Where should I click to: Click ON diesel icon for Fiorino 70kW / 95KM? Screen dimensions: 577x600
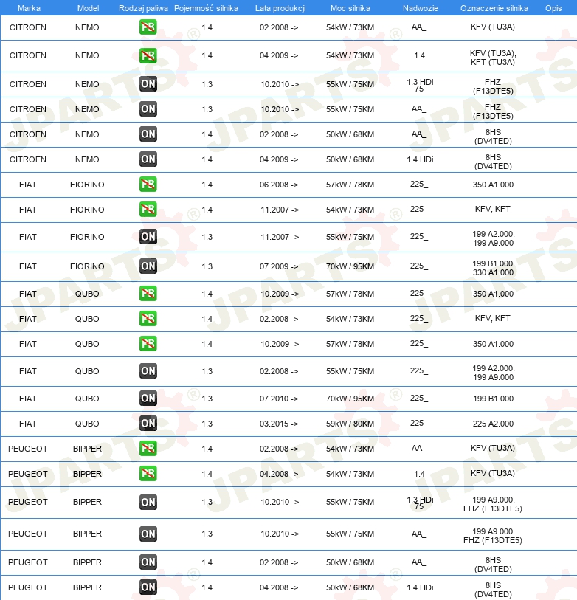[148, 266]
